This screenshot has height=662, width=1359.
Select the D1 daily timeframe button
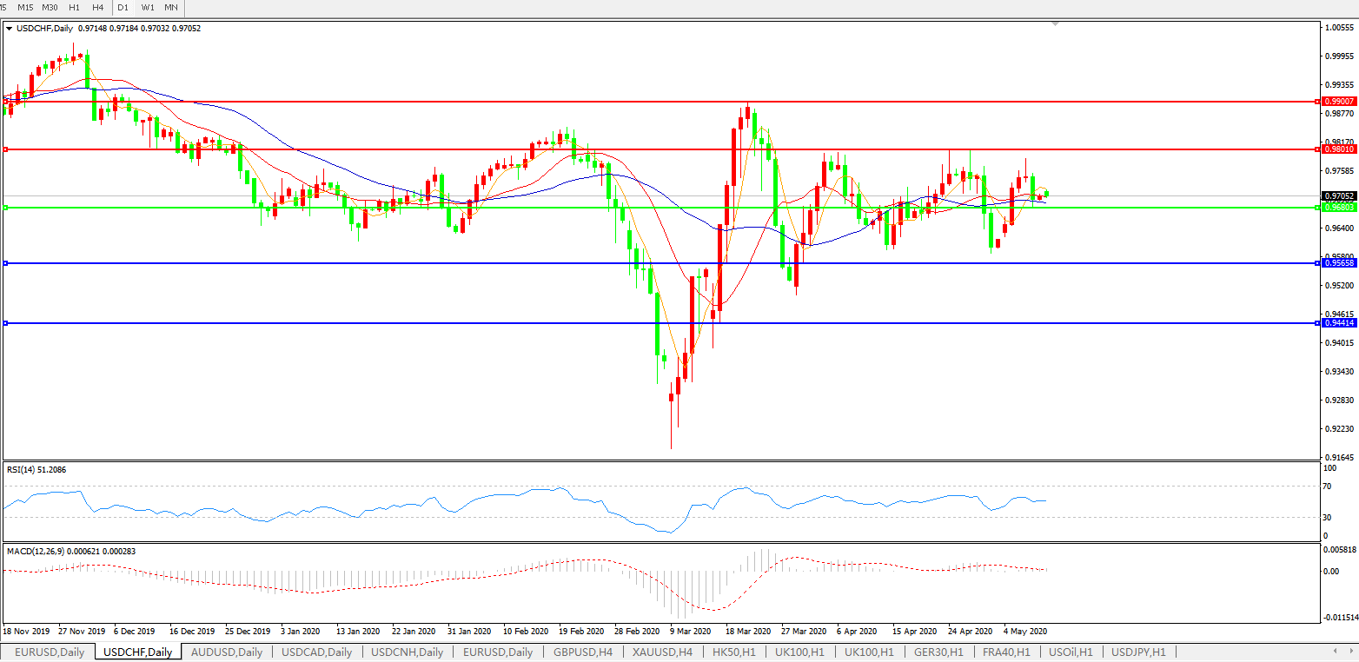(123, 7)
